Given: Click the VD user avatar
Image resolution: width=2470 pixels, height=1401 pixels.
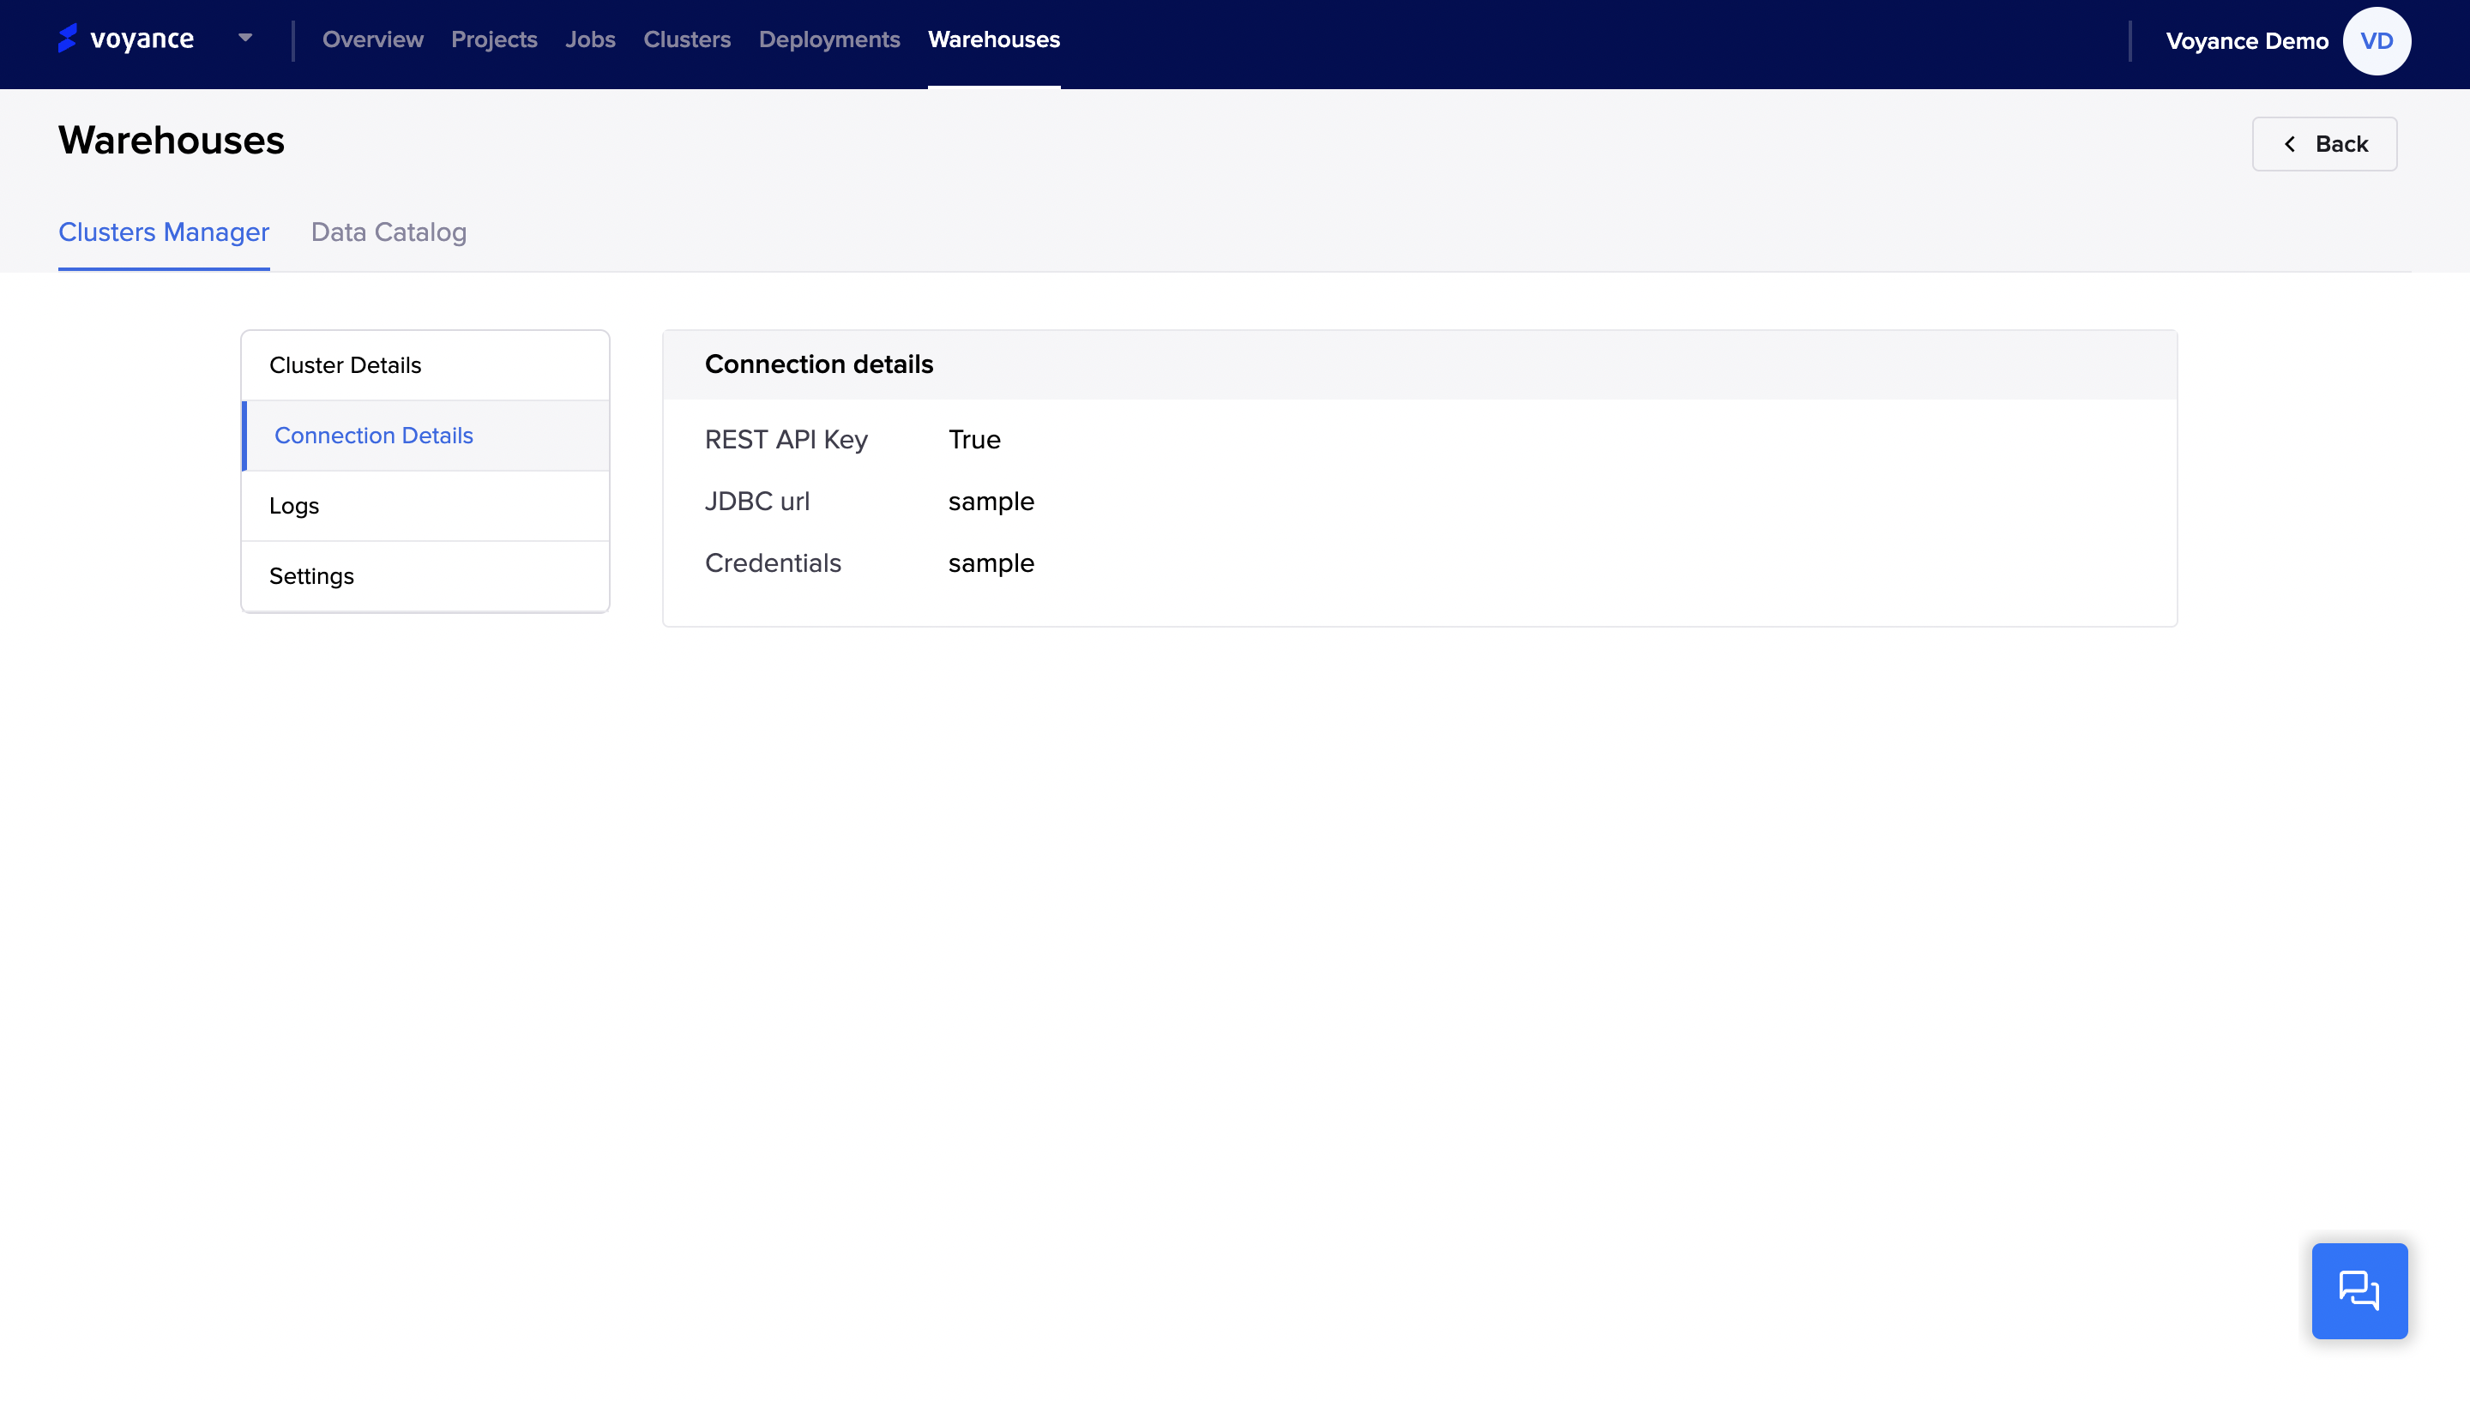Looking at the screenshot, I should click(2376, 41).
